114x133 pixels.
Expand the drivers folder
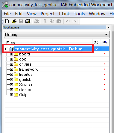pyautogui.click(x=11, y=64)
